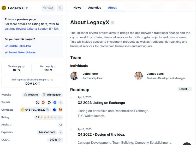196x145 pixels.
Task: Open the Latest roadmap sort dropdown
Action: [x=185, y=89]
